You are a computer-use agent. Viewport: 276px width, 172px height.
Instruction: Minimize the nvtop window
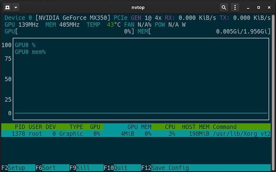[x=248, y=8]
